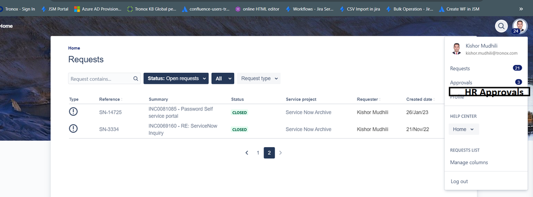Click the incident icon for SN-14725
Image resolution: width=533 pixels, height=197 pixels.
73,112
